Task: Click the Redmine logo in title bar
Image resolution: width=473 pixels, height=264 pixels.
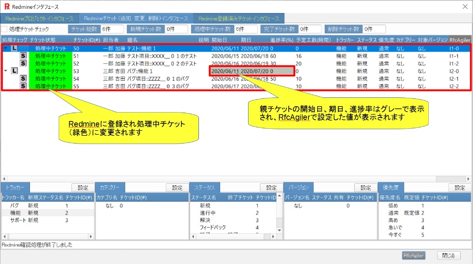Action: [7, 6]
